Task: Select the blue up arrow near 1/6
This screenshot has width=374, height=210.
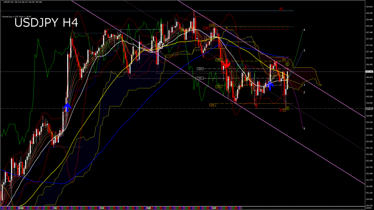Action: [68, 108]
